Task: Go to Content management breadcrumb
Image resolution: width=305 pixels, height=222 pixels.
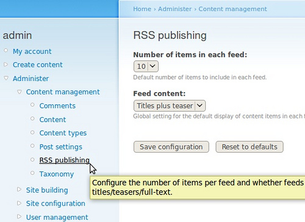Action: click(232, 9)
